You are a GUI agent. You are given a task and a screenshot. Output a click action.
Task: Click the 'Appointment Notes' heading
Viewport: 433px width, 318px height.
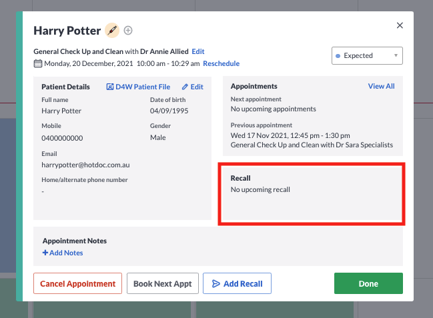coord(75,241)
